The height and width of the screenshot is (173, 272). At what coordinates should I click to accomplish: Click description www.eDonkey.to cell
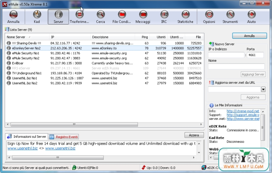(104, 48)
